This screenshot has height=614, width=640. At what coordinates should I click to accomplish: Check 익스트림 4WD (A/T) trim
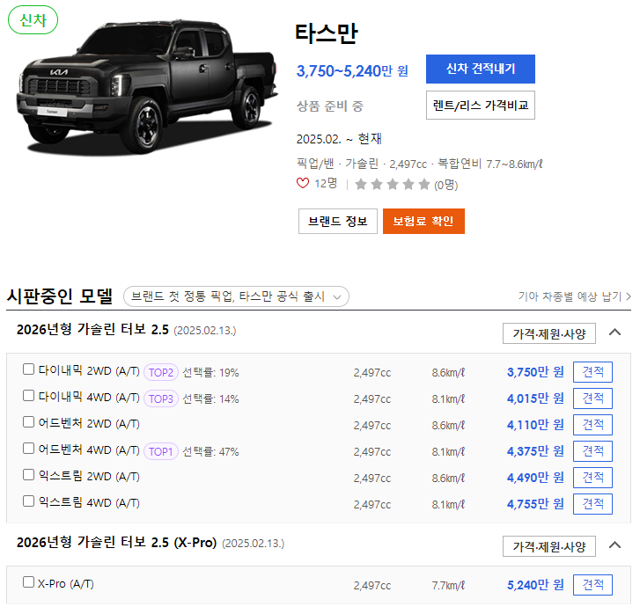28,501
